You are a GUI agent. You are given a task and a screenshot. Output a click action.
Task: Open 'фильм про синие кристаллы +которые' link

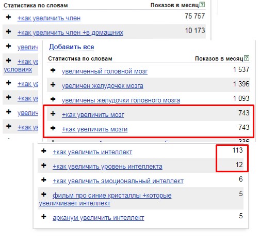(x=112, y=196)
